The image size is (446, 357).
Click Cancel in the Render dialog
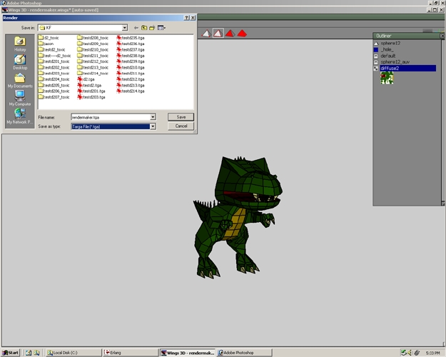point(181,126)
